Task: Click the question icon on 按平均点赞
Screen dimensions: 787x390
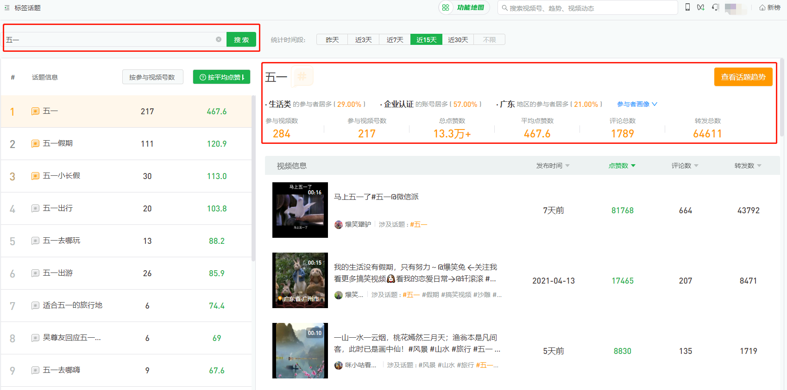Action: tap(202, 77)
